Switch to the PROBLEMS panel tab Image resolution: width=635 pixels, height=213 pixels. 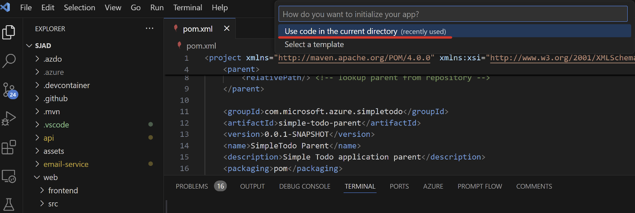pos(191,186)
